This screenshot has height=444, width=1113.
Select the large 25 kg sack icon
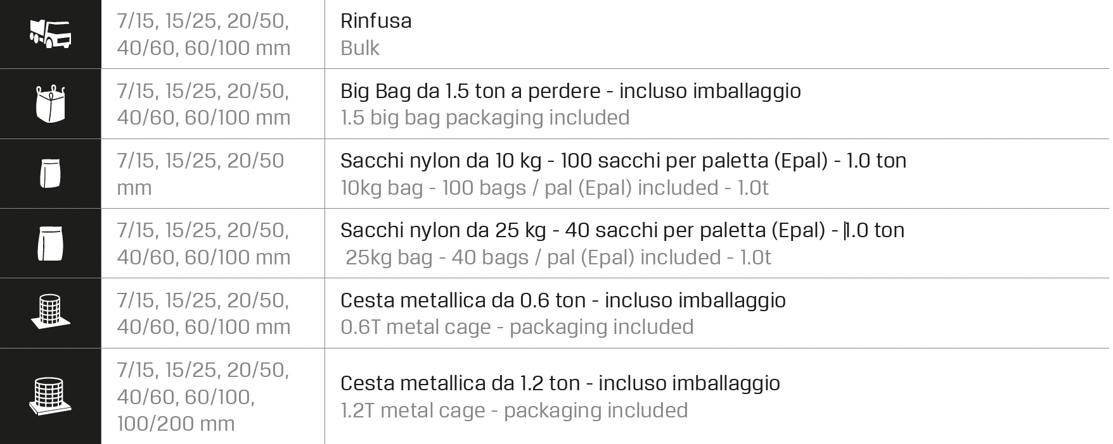click(x=51, y=244)
